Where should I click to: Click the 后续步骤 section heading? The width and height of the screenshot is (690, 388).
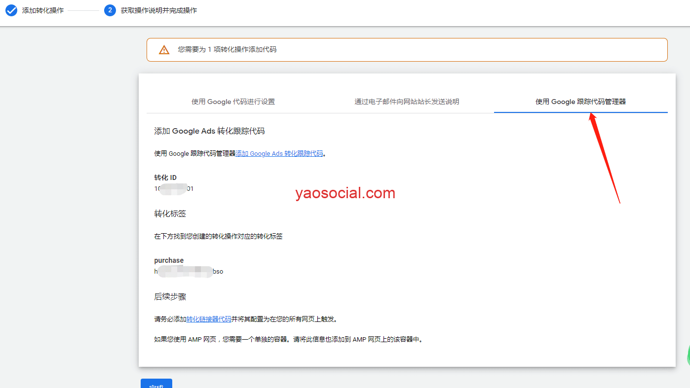[170, 297]
